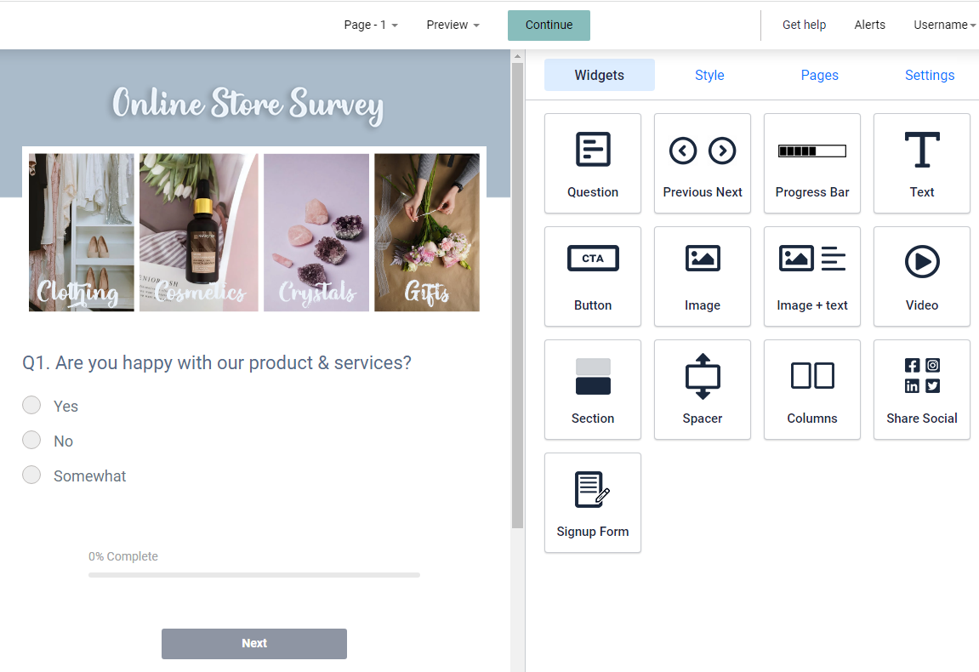Insert an Image widget
This screenshot has width=979, height=672.
[703, 276]
